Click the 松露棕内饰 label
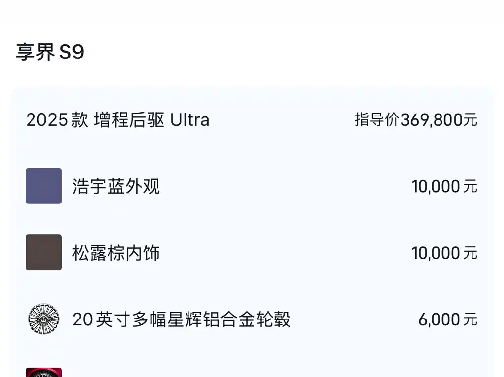 coord(116,253)
